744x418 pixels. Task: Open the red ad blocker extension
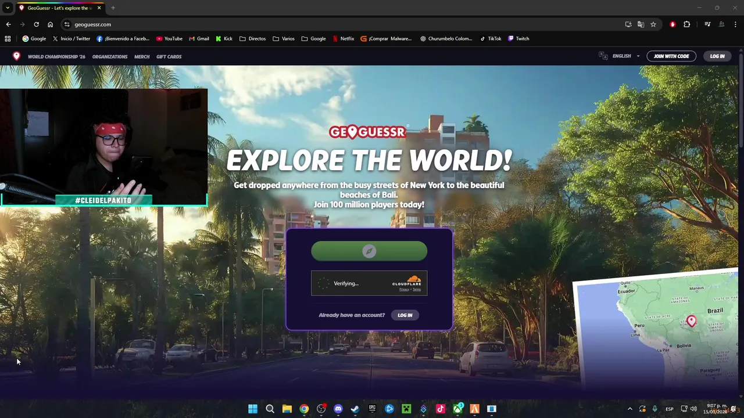(x=673, y=24)
